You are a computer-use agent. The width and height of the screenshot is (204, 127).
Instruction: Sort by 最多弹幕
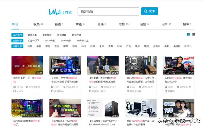click(62, 35)
